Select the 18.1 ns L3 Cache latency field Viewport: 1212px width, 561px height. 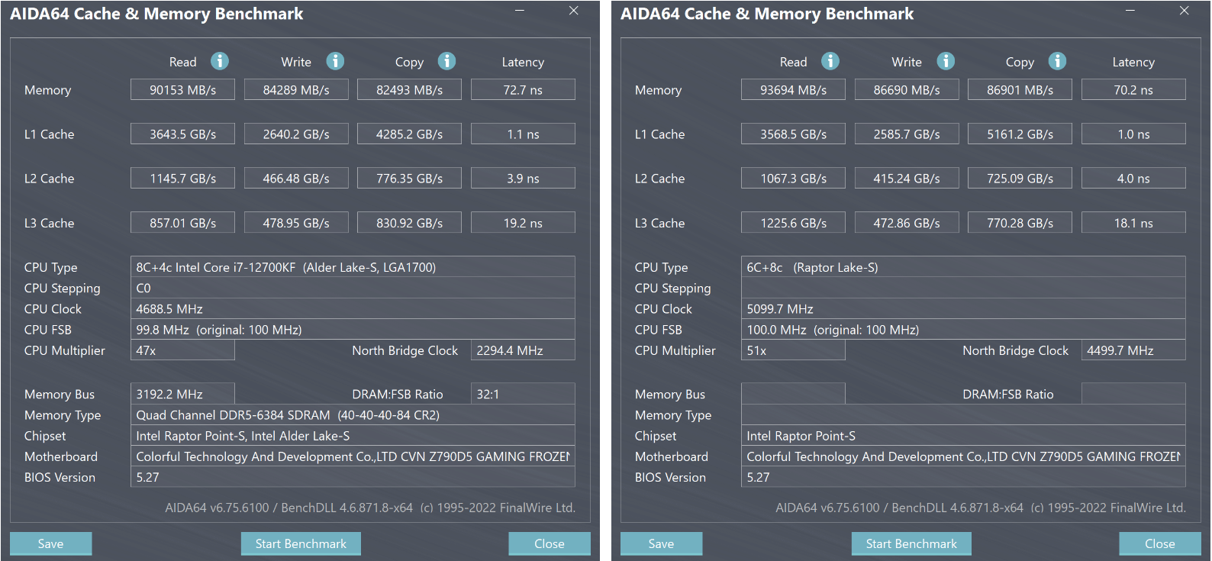tap(1133, 223)
